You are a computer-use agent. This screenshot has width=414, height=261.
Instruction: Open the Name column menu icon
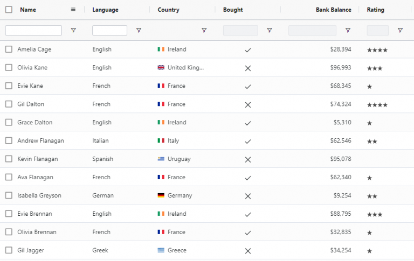[73, 10]
